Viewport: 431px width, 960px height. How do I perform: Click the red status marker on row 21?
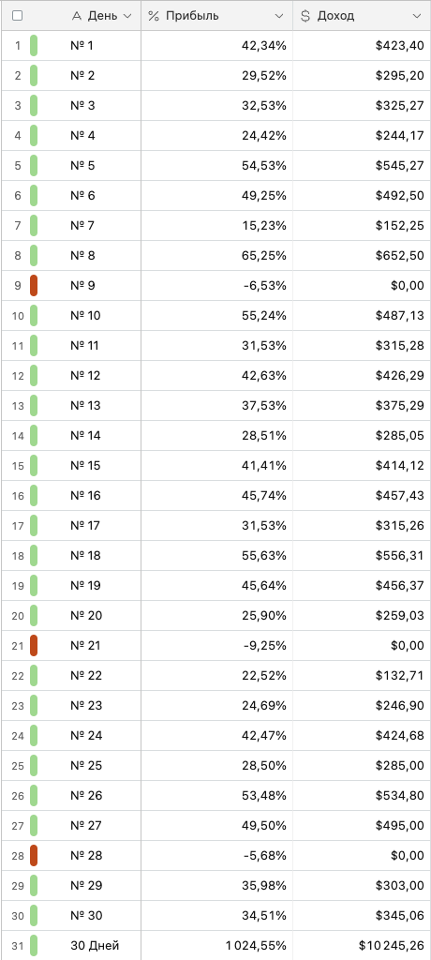coord(34,645)
